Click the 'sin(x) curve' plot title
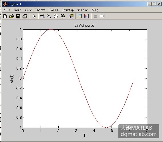 pos(84,26)
